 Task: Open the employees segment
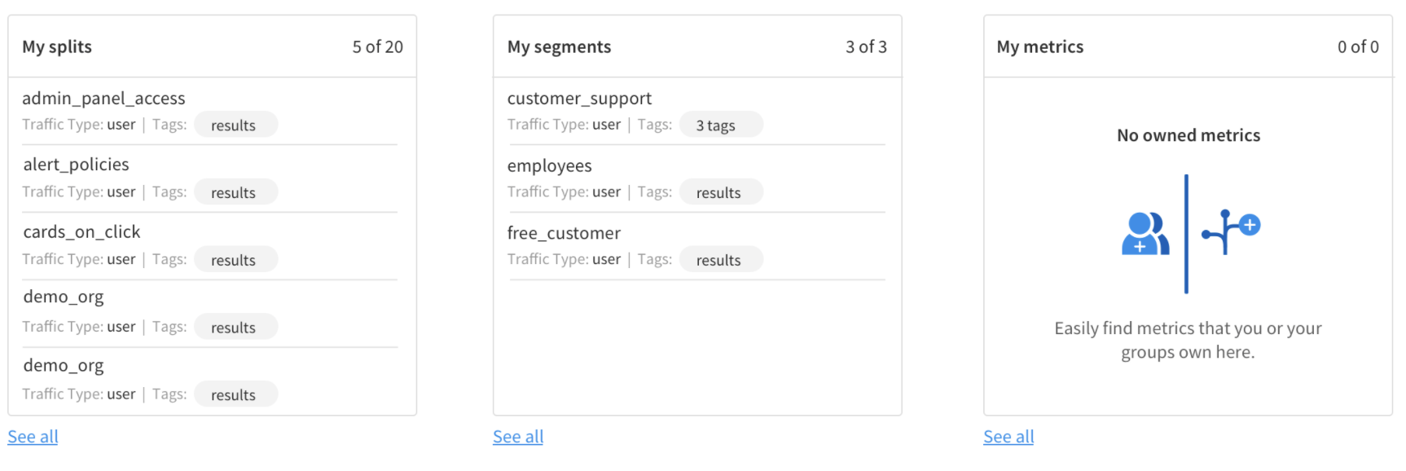click(x=549, y=166)
